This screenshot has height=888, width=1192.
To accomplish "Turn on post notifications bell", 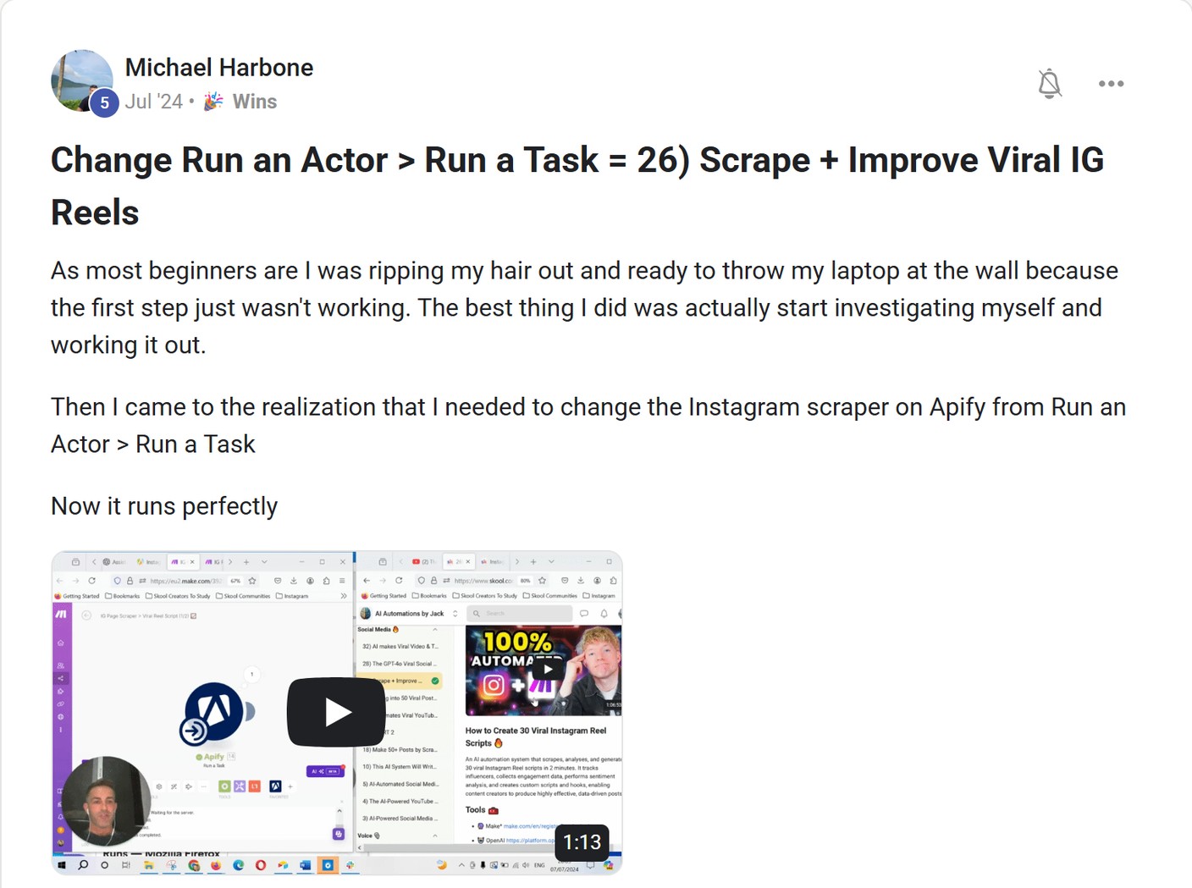I will pos(1049,83).
